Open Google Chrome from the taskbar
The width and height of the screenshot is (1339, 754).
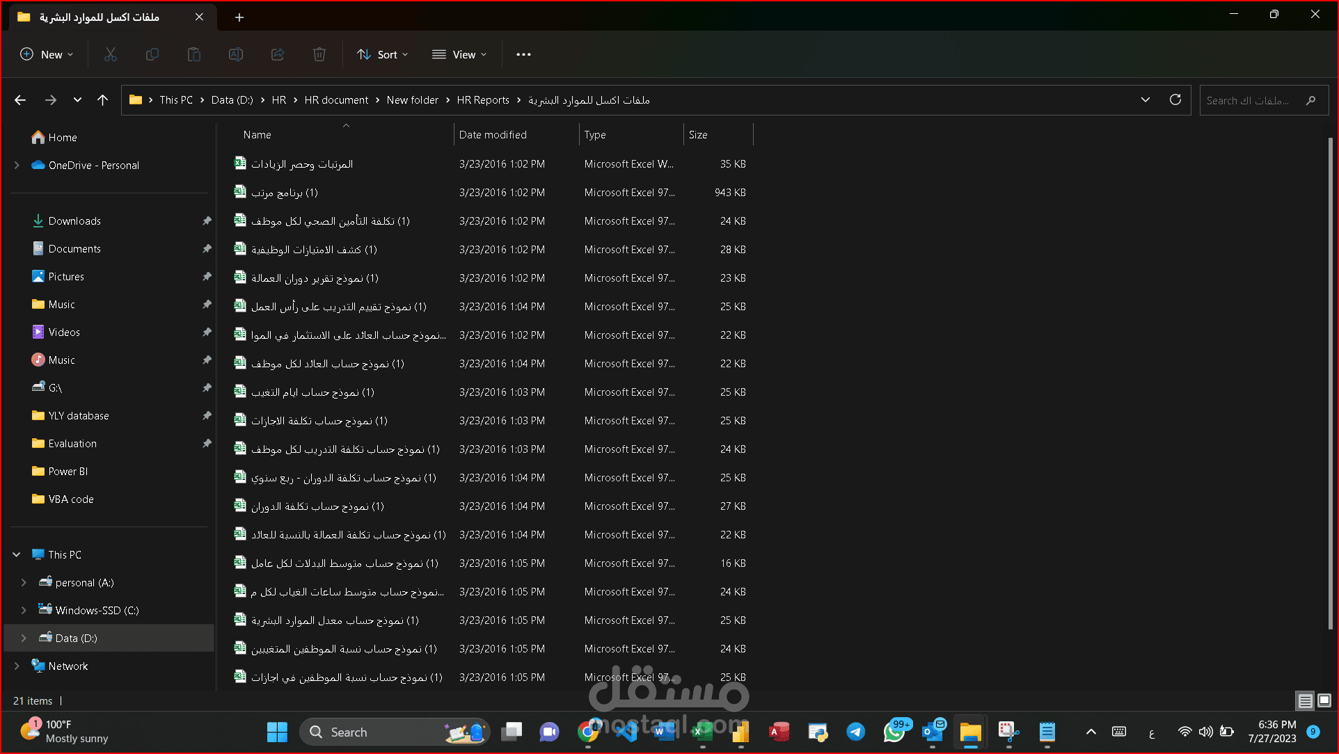pos(588,732)
